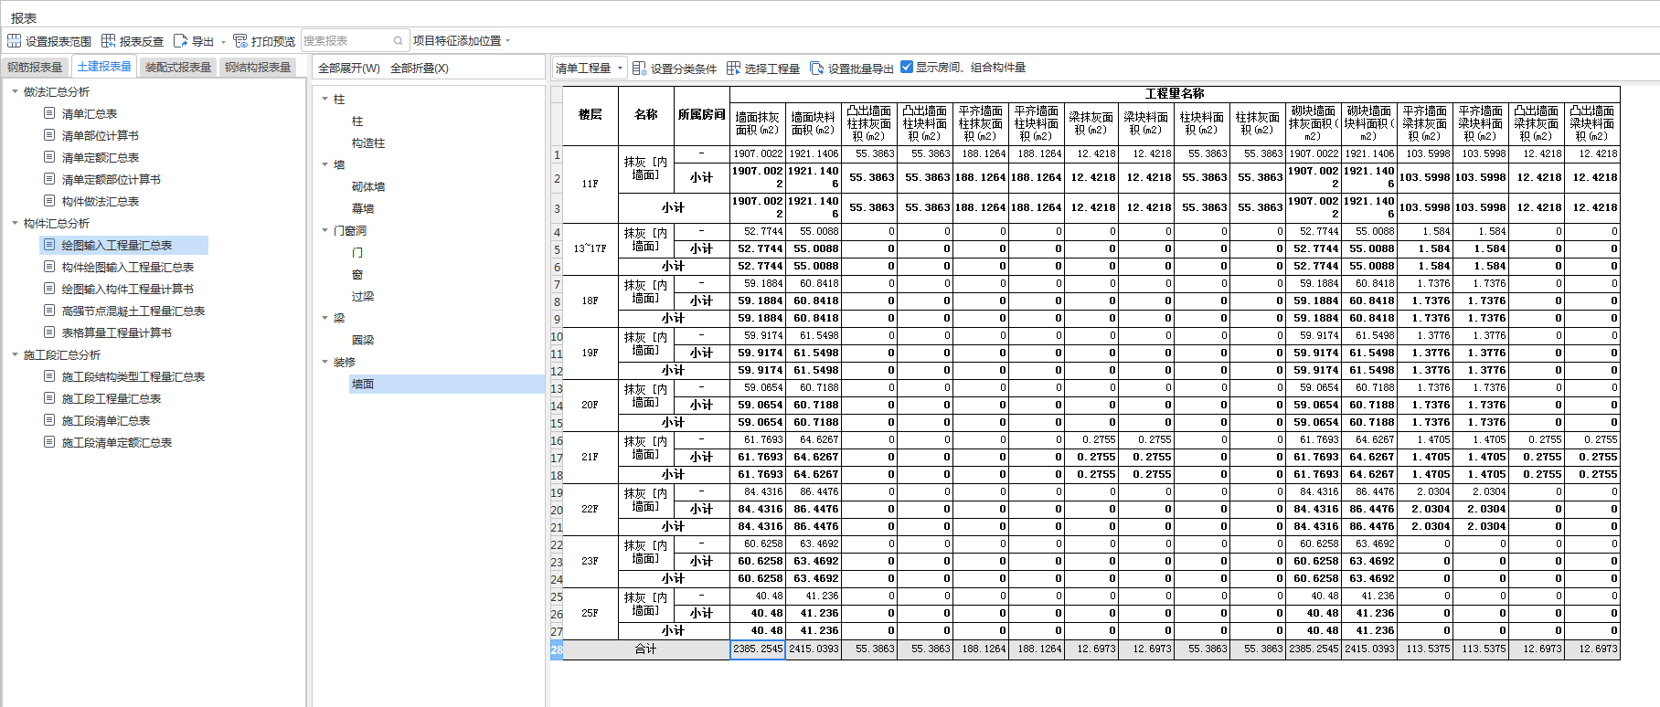
Task: Click 全部展开(W) button
Action: pos(349,69)
